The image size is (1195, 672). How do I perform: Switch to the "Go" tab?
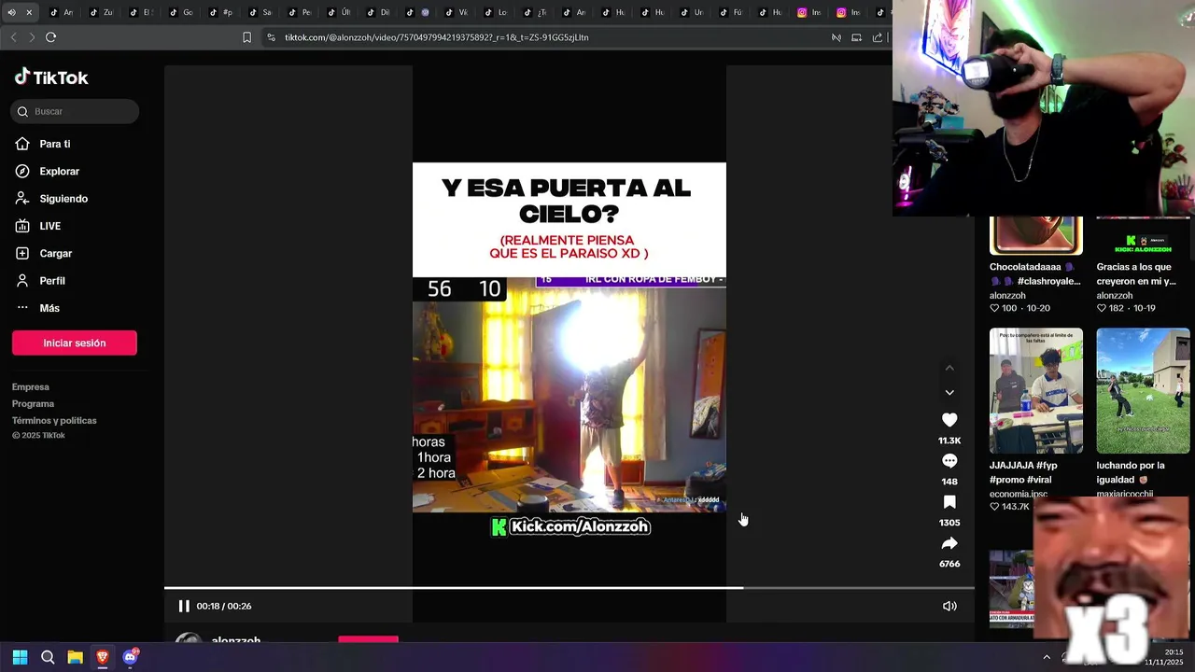(x=182, y=12)
